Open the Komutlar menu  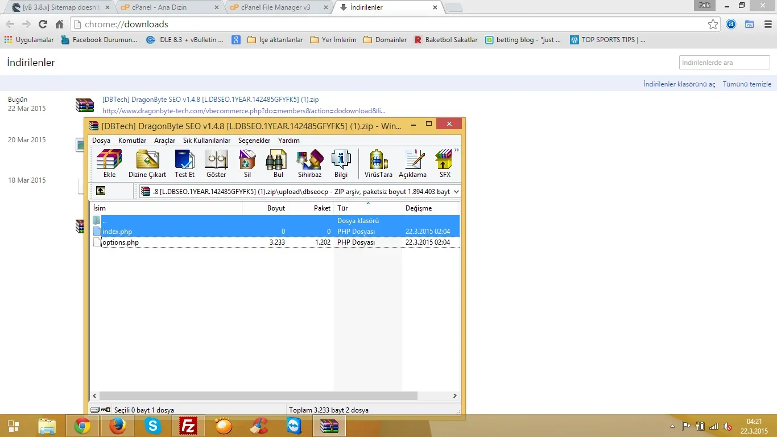pyautogui.click(x=132, y=141)
